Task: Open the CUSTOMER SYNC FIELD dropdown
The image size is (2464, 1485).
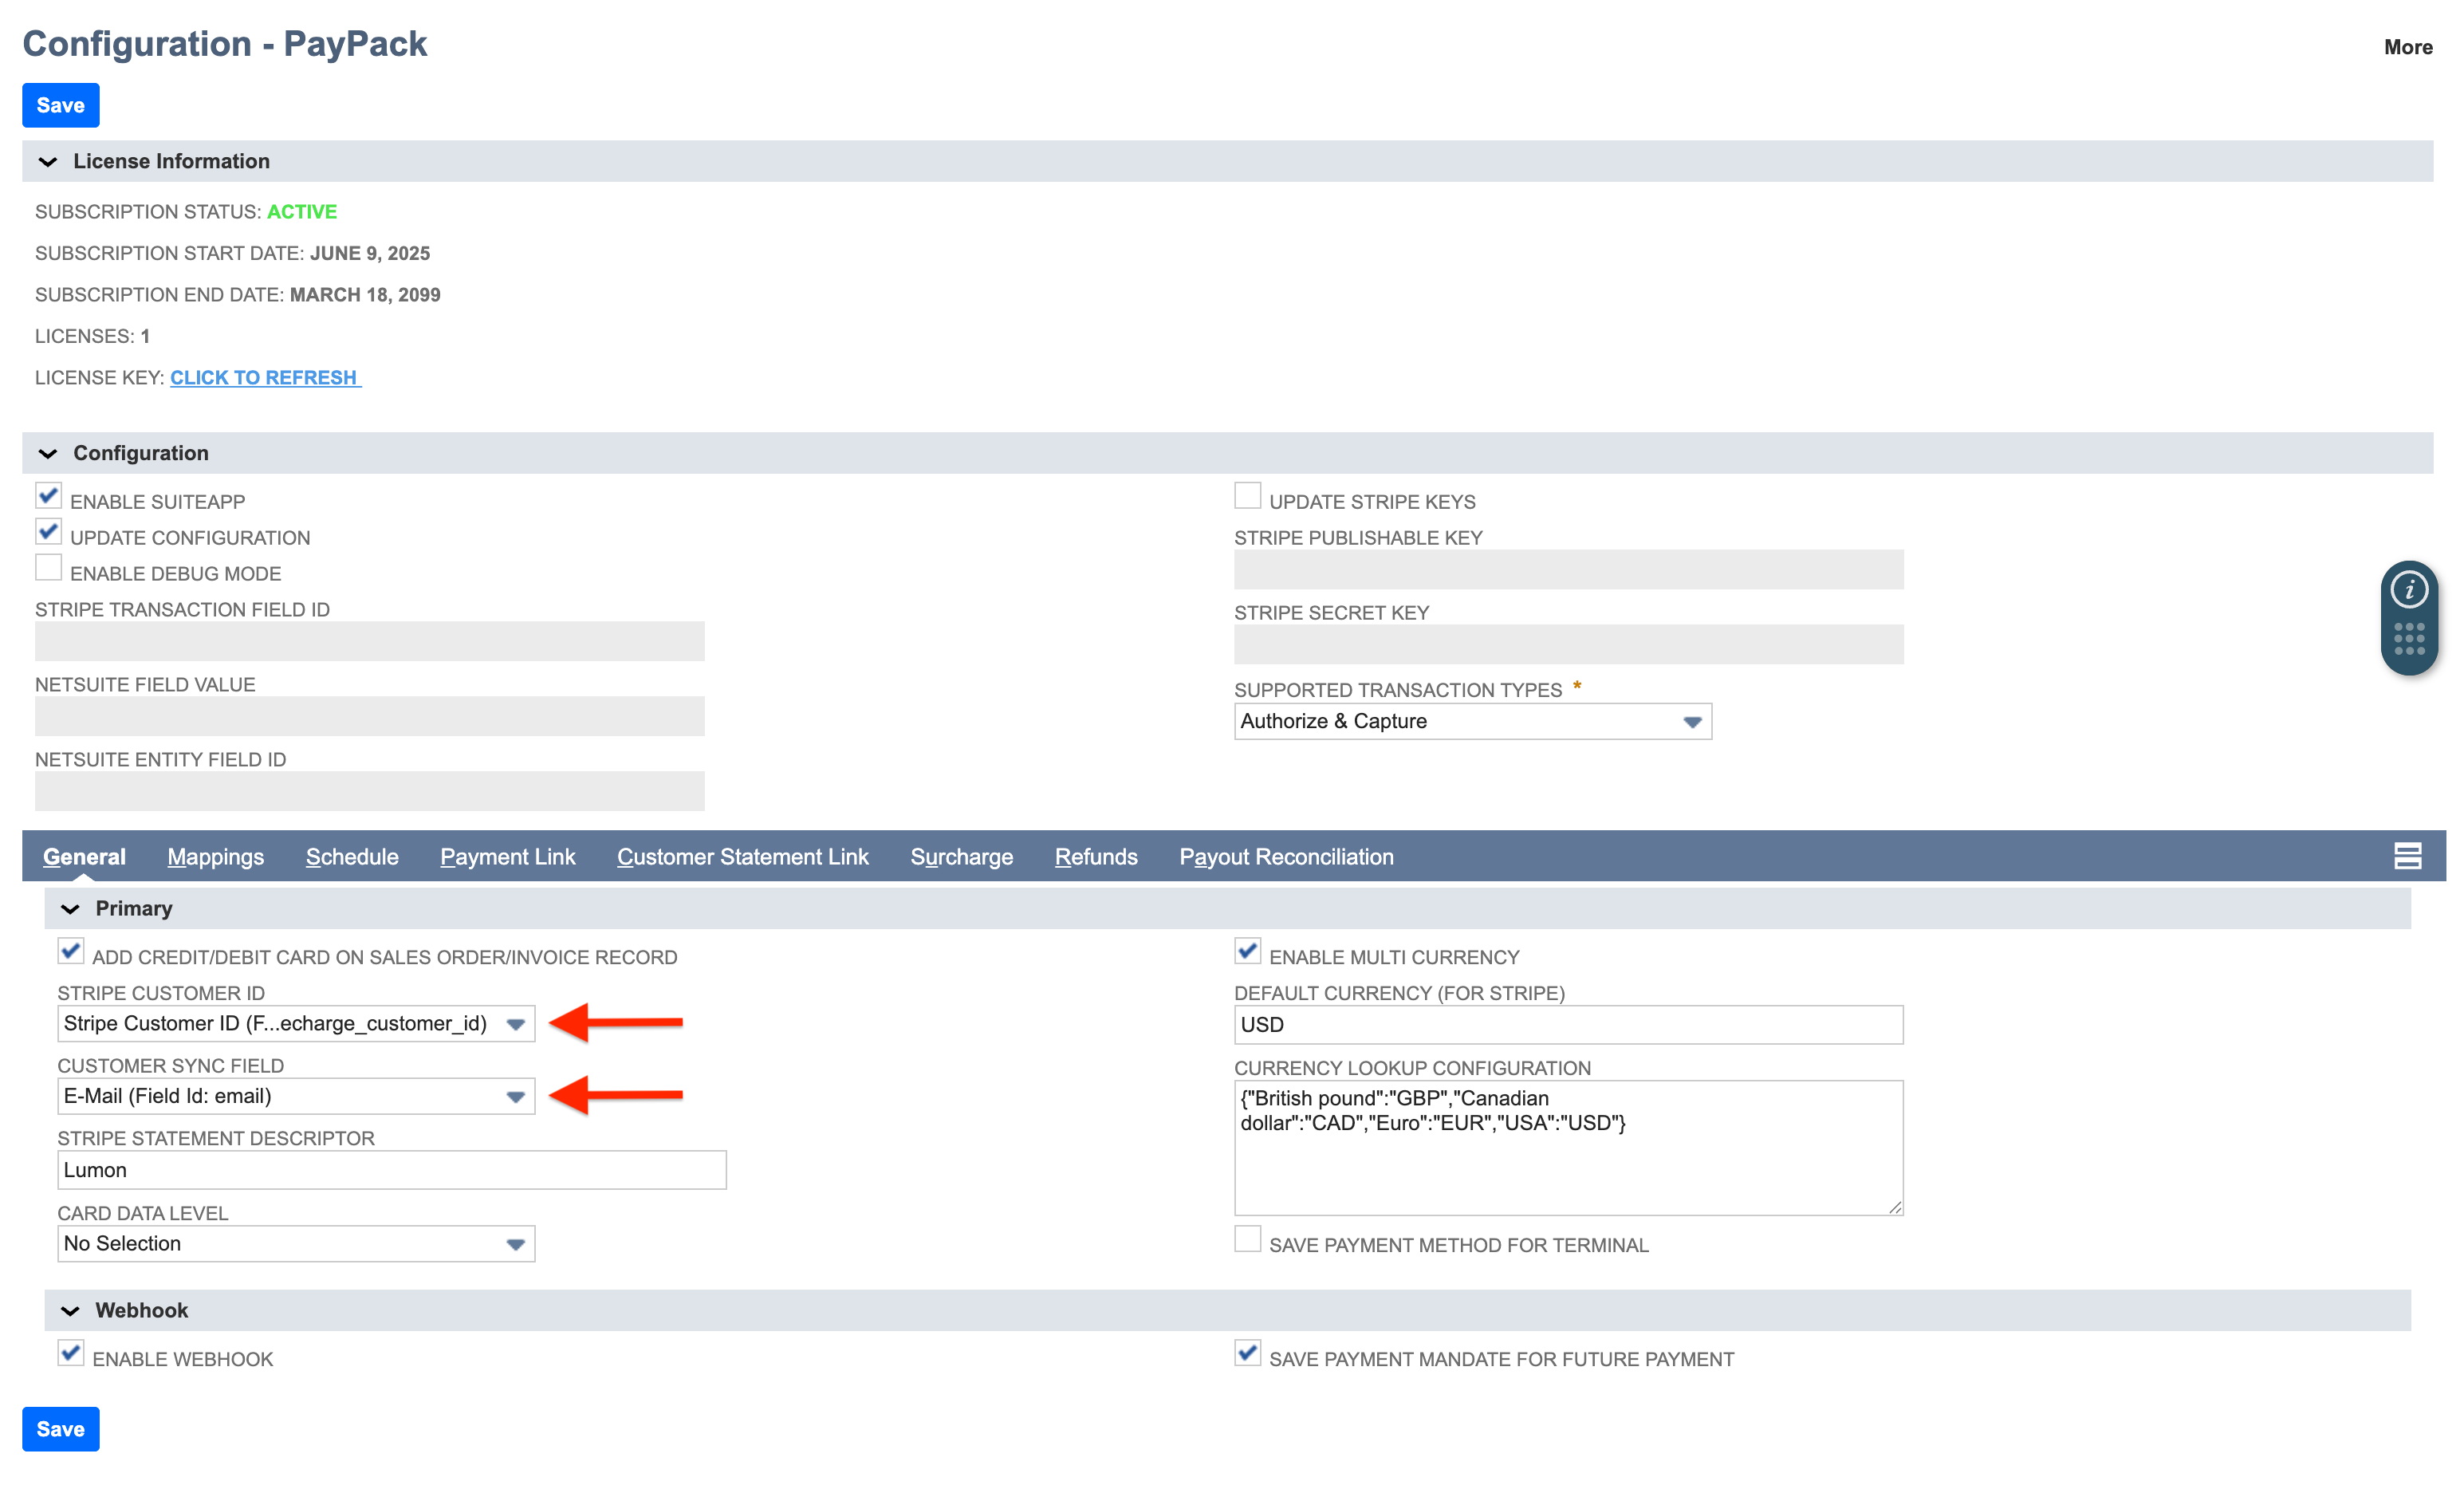Action: click(x=516, y=1096)
